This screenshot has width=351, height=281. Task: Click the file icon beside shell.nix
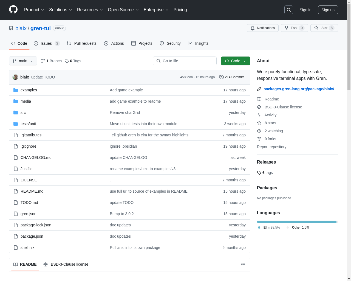[16, 248]
